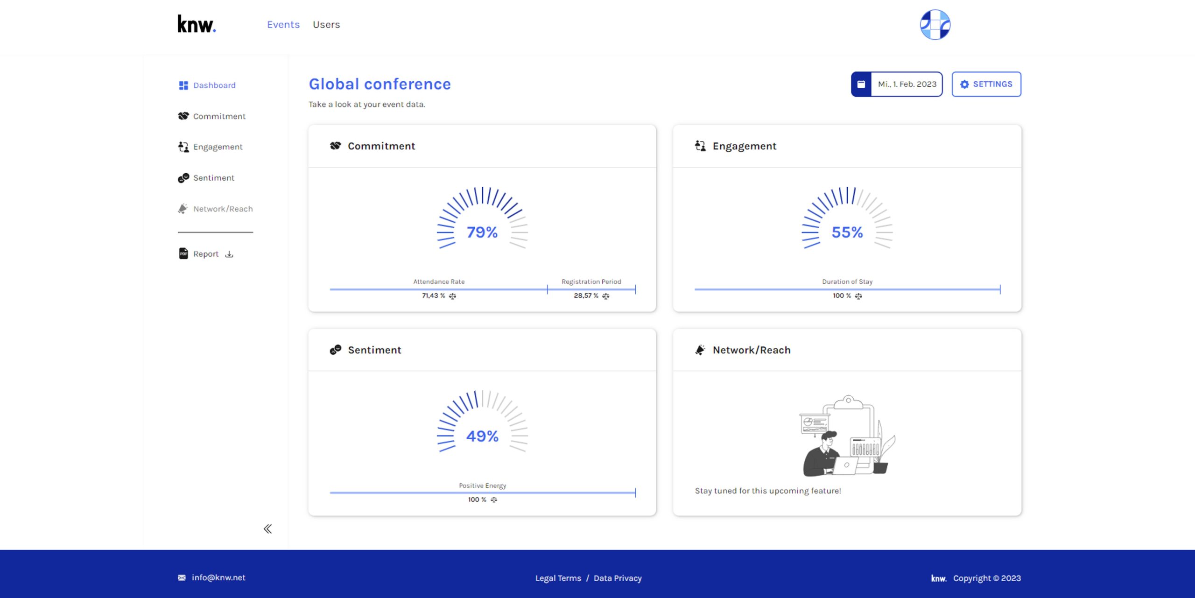1195x598 pixels.
Task: Click the balance scale icon beside 71,43 %
Action: coord(452,296)
